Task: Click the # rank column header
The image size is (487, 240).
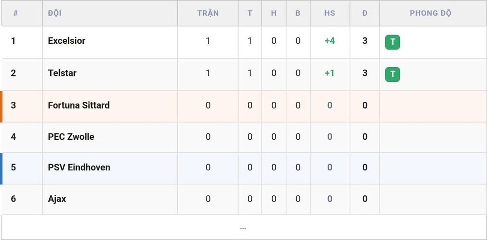Action: (16, 13)
